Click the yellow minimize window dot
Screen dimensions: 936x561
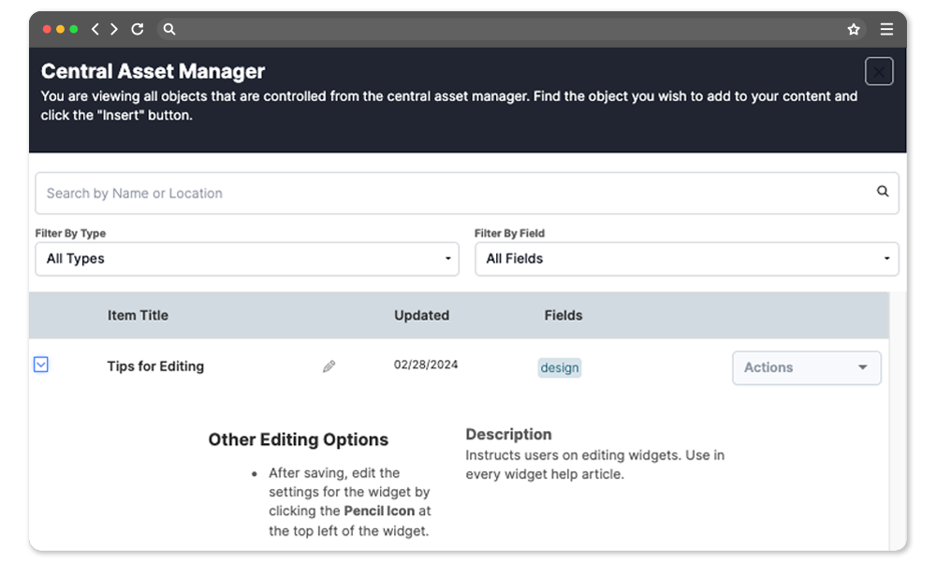(60, 29)
